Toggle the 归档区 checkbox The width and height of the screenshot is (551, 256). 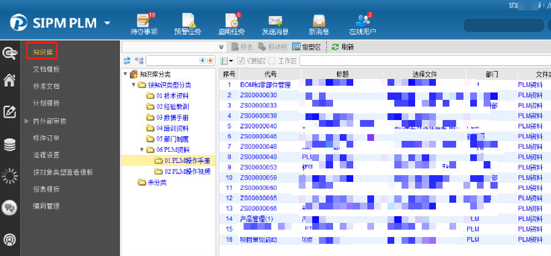[x=241, y=61]
